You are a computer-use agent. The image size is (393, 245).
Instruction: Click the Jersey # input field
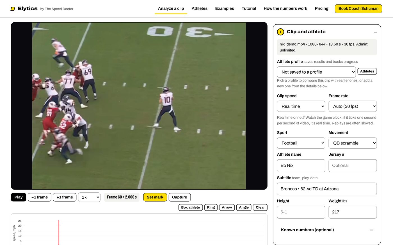tap(353, 165)
